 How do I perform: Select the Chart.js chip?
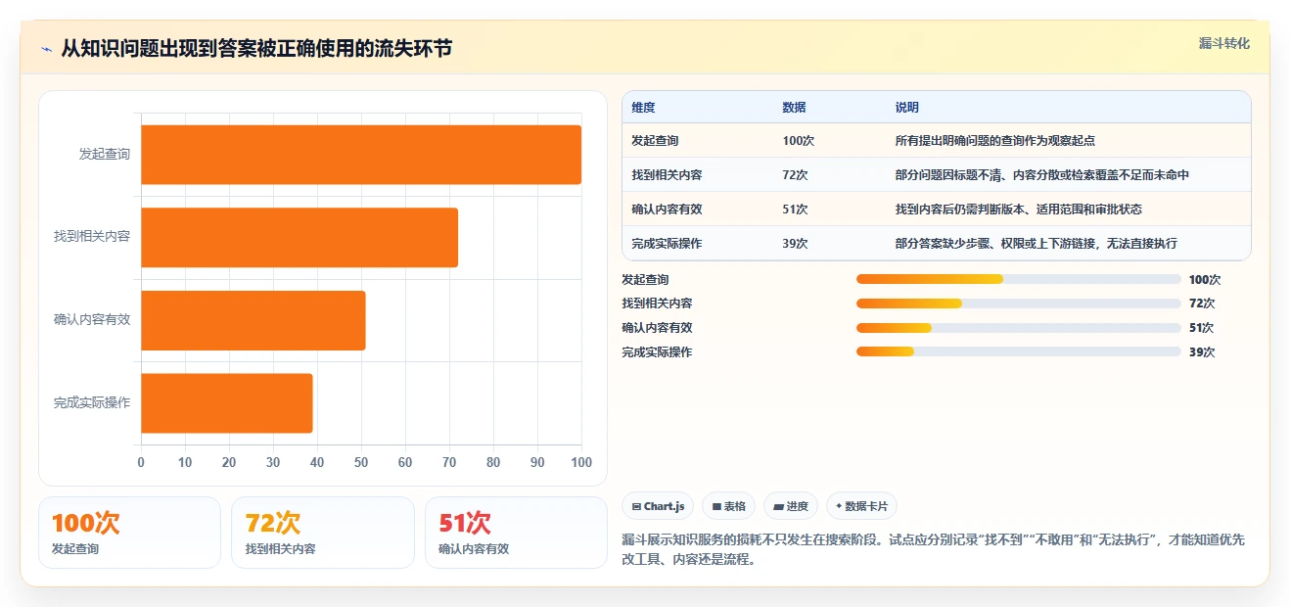pos(658,506)
